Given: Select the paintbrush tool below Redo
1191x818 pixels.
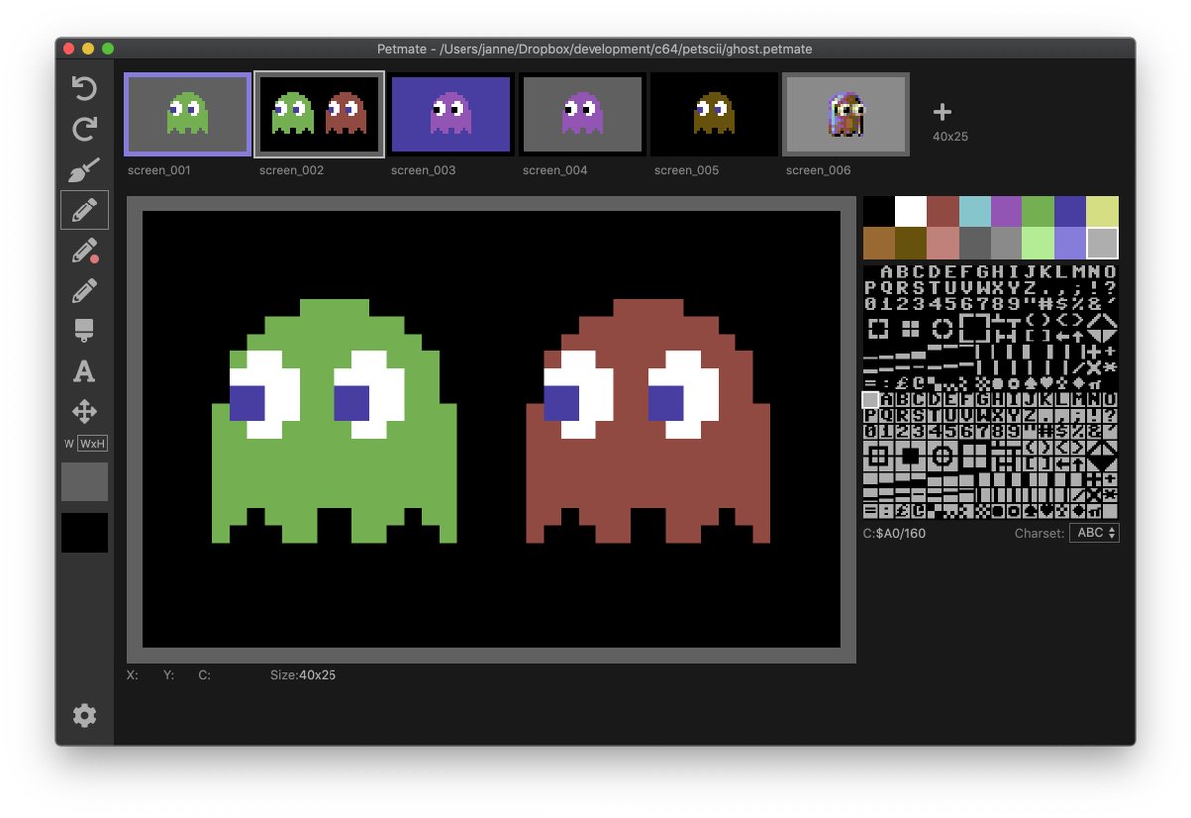Looking at the screenshot, I should click(x=84, y=170).
